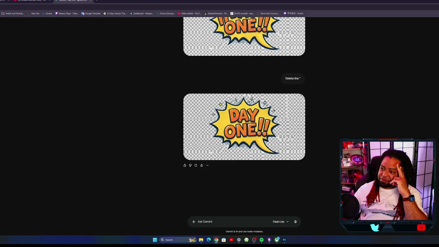Open the Oculus bookmark

pyautogui.click(x=47, y=13)
